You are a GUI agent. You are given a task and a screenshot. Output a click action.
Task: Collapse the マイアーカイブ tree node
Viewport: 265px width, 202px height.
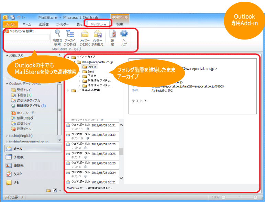pyautogui.click(x=68, y=57)
